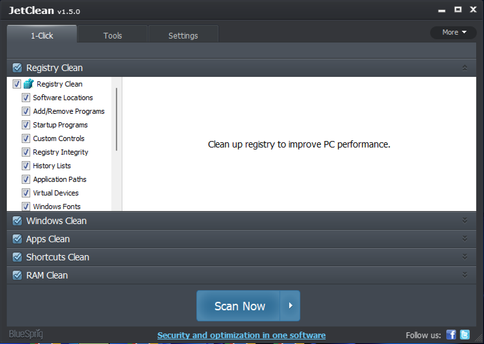Select Custom Controls text label
This screenshot has height=344, width=484.
[x=59, y=138]
